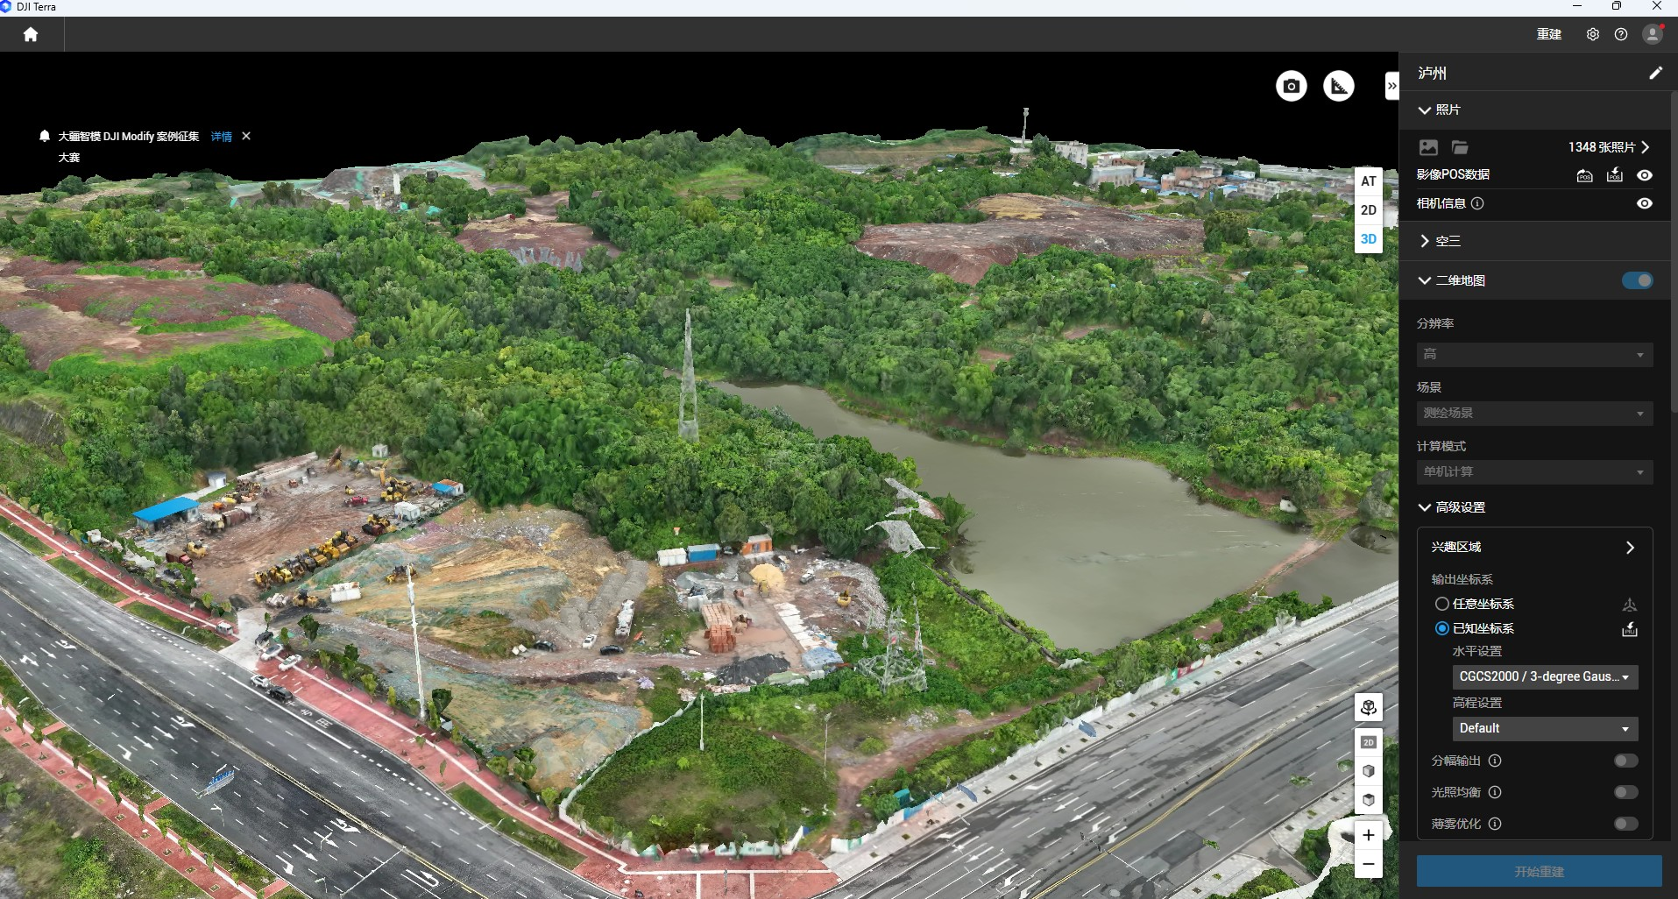The width and height of the screenshot is (1678, 899).
Task: Click the zoom out minus button
Action: click(1368, 864)
